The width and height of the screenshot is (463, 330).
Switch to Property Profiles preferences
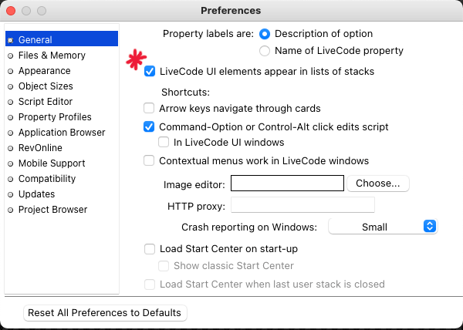coord(55,117)
